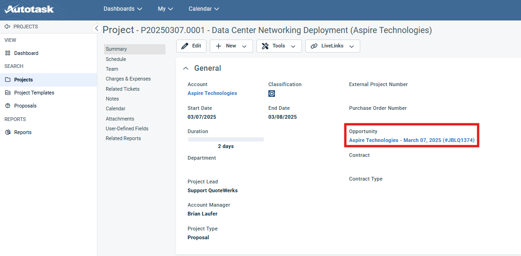Open the Dashboards dropdown menu
Viewport: 521px width, 256px height.
coord(123,9)
